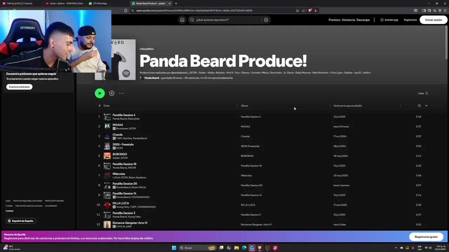The width and height of the screenshot is (449, 252).
Task: Sort by 'Fecha en la que se añadió'
Action: (x=348, y=106)
